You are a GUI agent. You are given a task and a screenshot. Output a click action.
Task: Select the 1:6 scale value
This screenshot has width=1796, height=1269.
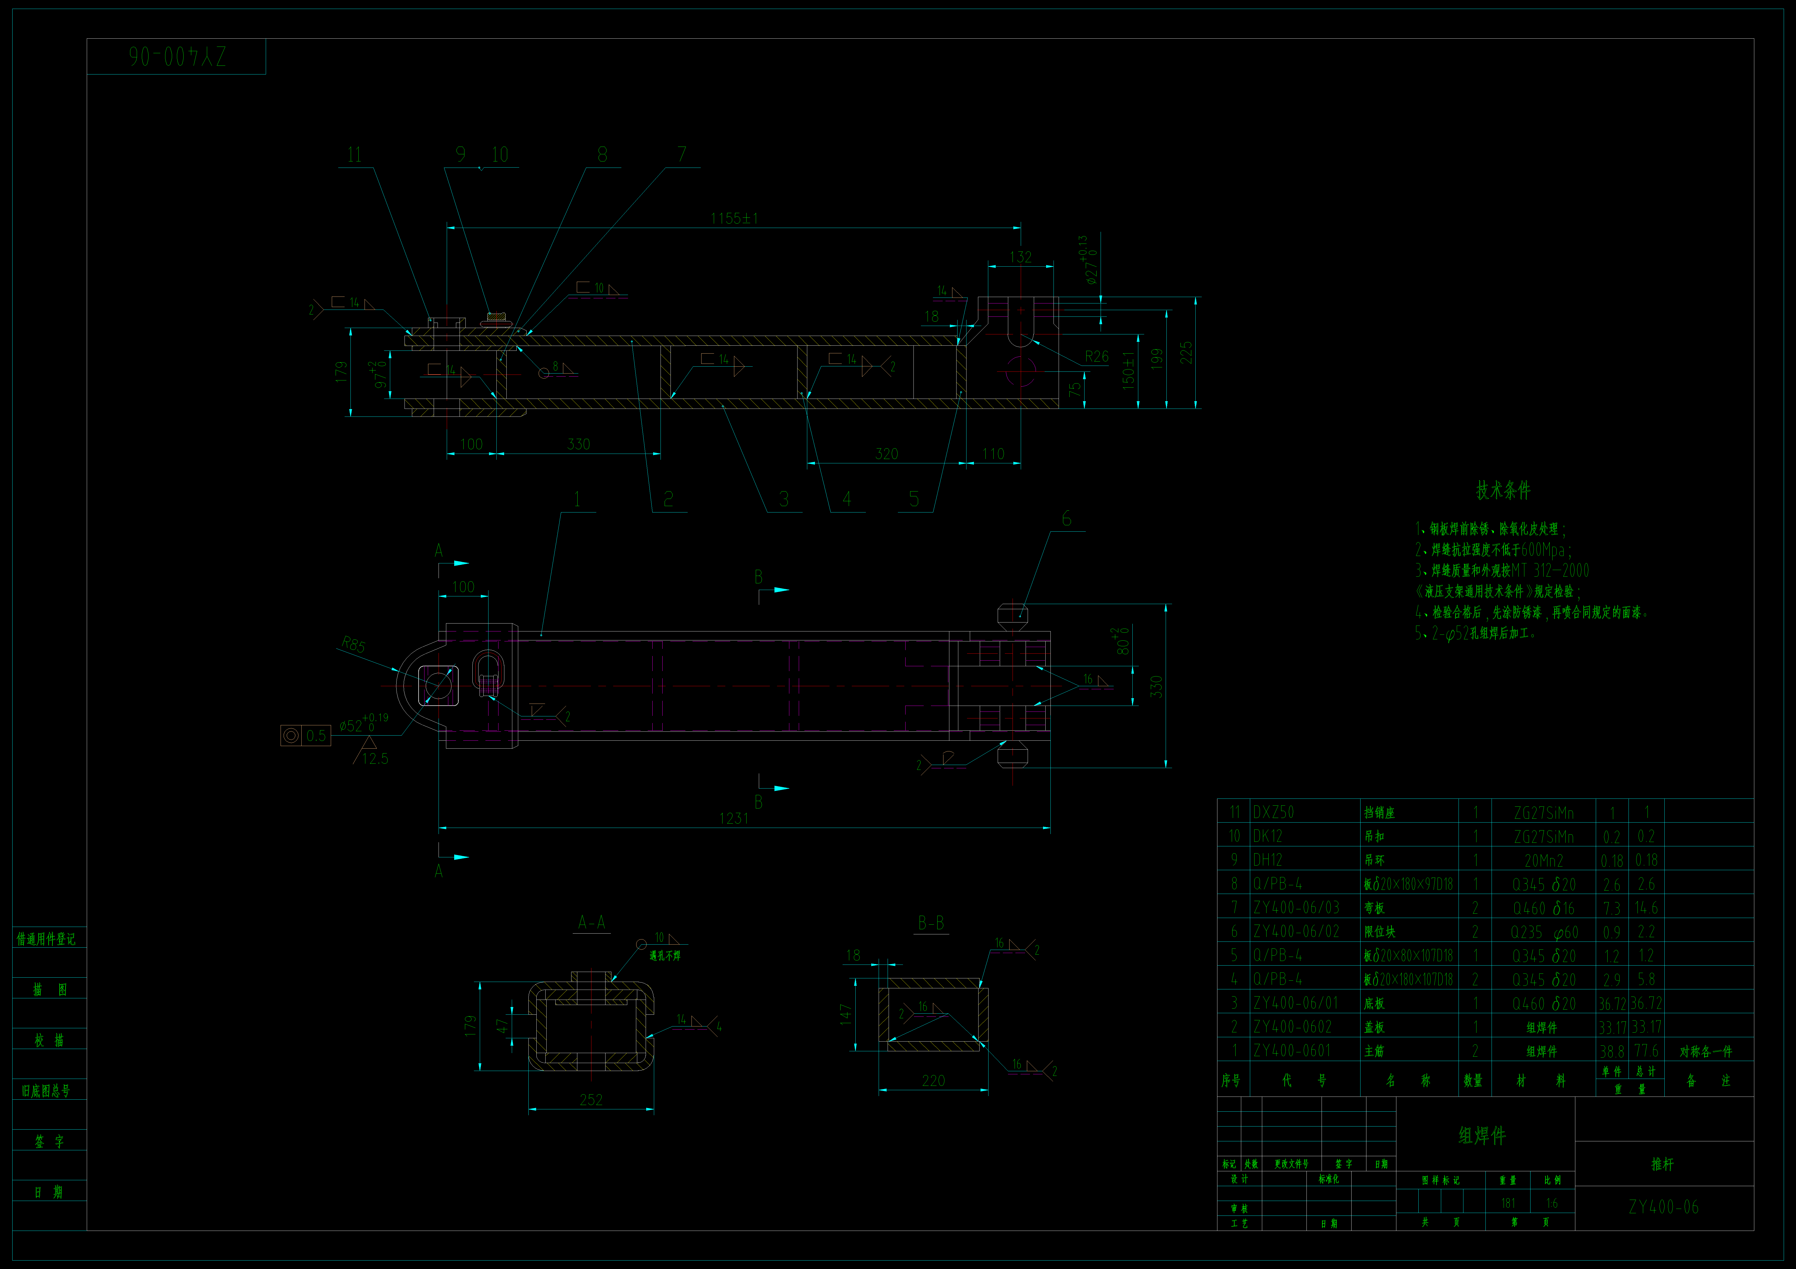coord(1552,1203)
